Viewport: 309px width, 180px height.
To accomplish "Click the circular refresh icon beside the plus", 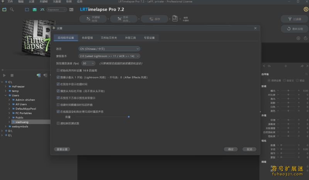I will pos(306,38).
